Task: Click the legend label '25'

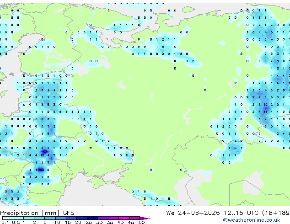Action: pos(89,222)
